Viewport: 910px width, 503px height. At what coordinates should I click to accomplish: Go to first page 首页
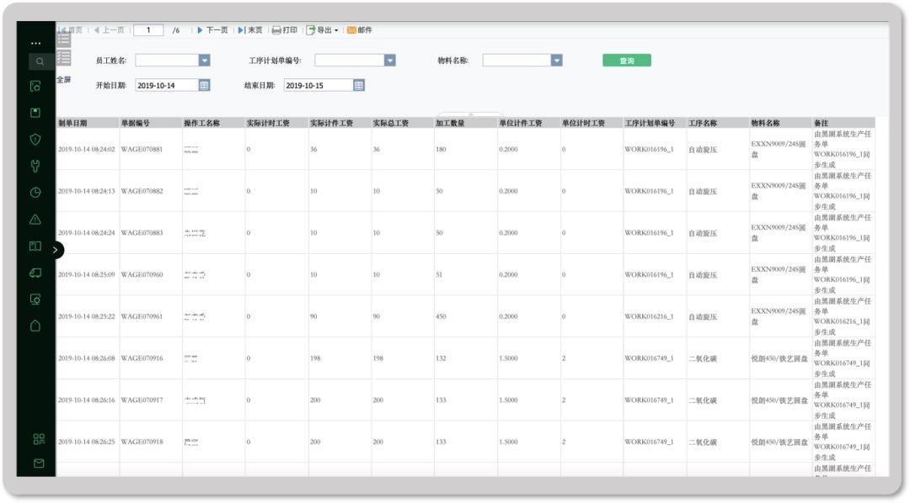pos(72,29)
